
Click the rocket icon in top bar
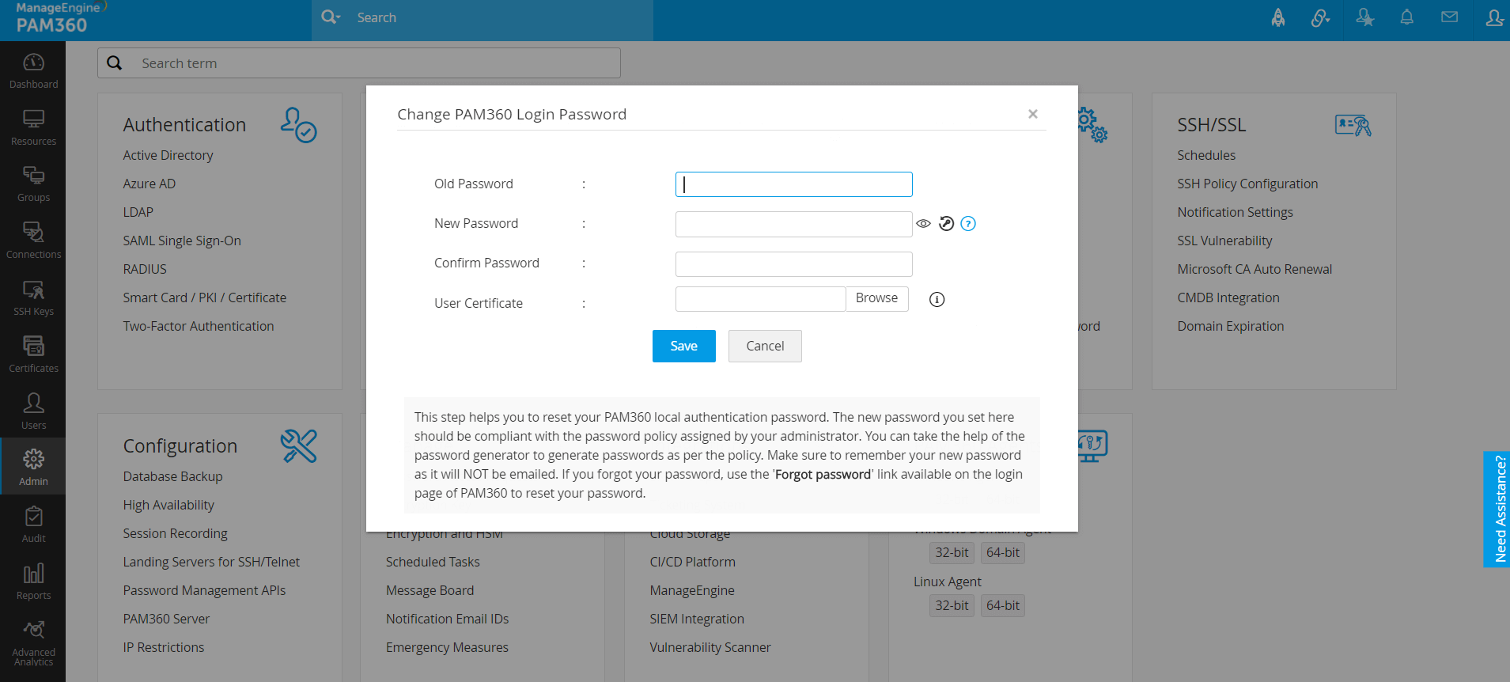coord(1278,17)
